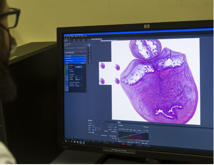This screenshot has height=165, width=214.
Task: Open Task View from the taskbar
Action: pyautogui.click(x=71, y=142)
